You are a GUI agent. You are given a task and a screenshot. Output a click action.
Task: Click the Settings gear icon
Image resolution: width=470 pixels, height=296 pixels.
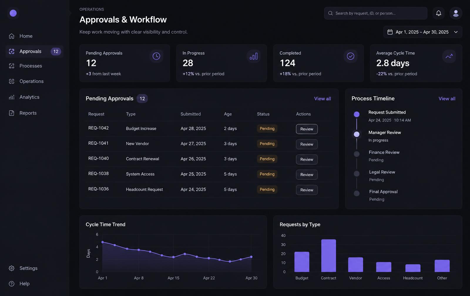click(x=11, y=268)
